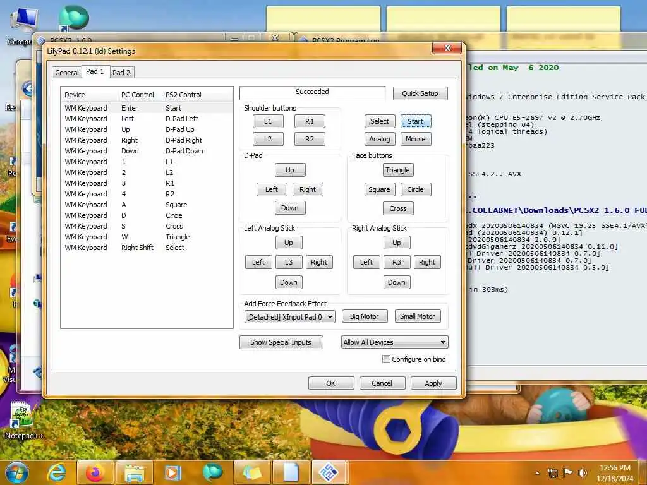The width and height of the screenshot is (647, 485).
Task: Bind D-Pad Down button
Action: pyautogui.click(x=290, y=208)
